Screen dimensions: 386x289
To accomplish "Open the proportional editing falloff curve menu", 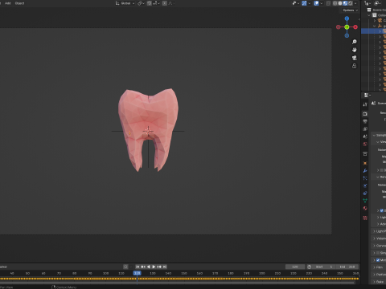I will tap(171, 3).
